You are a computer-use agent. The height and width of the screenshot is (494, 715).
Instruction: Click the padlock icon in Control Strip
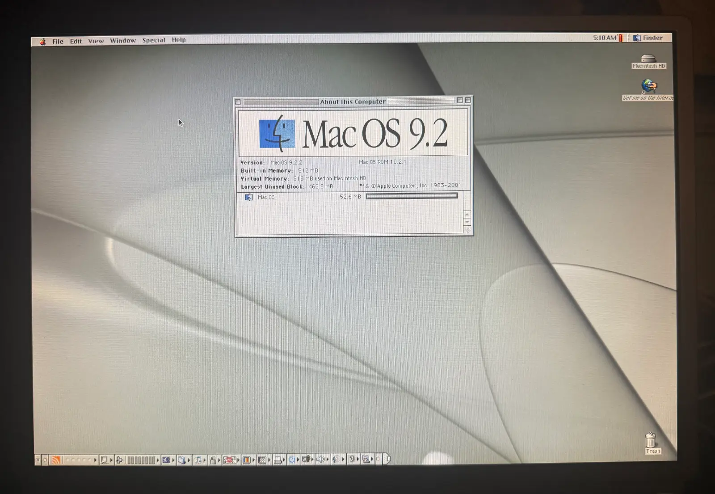click(213, 460)
